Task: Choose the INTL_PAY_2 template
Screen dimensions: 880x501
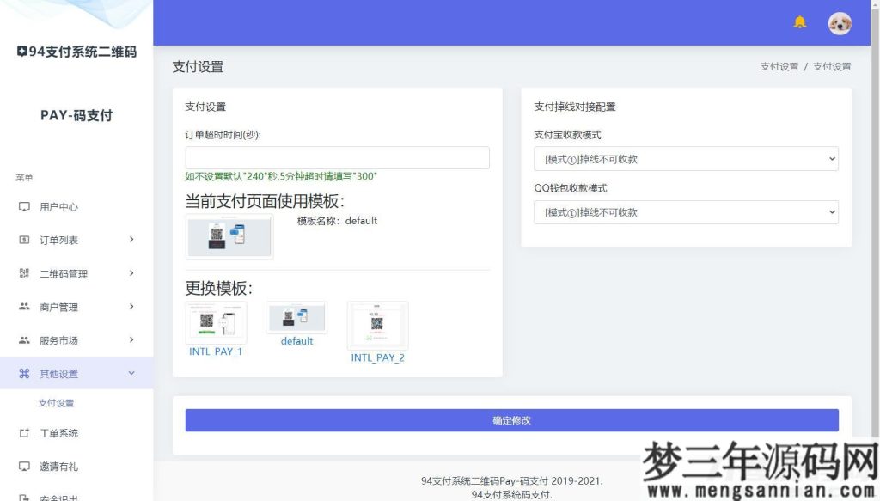Action: [376, 325]
